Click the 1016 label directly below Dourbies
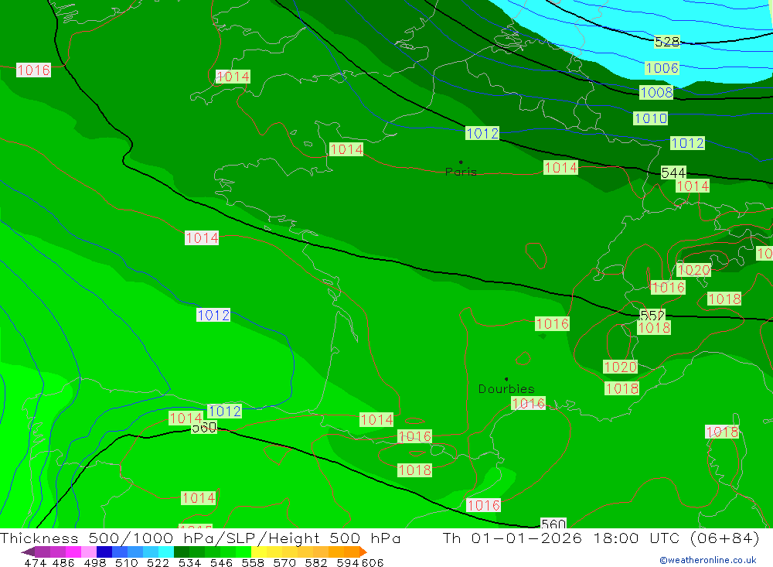The image size is (773, 567). [x=528, y=404]
